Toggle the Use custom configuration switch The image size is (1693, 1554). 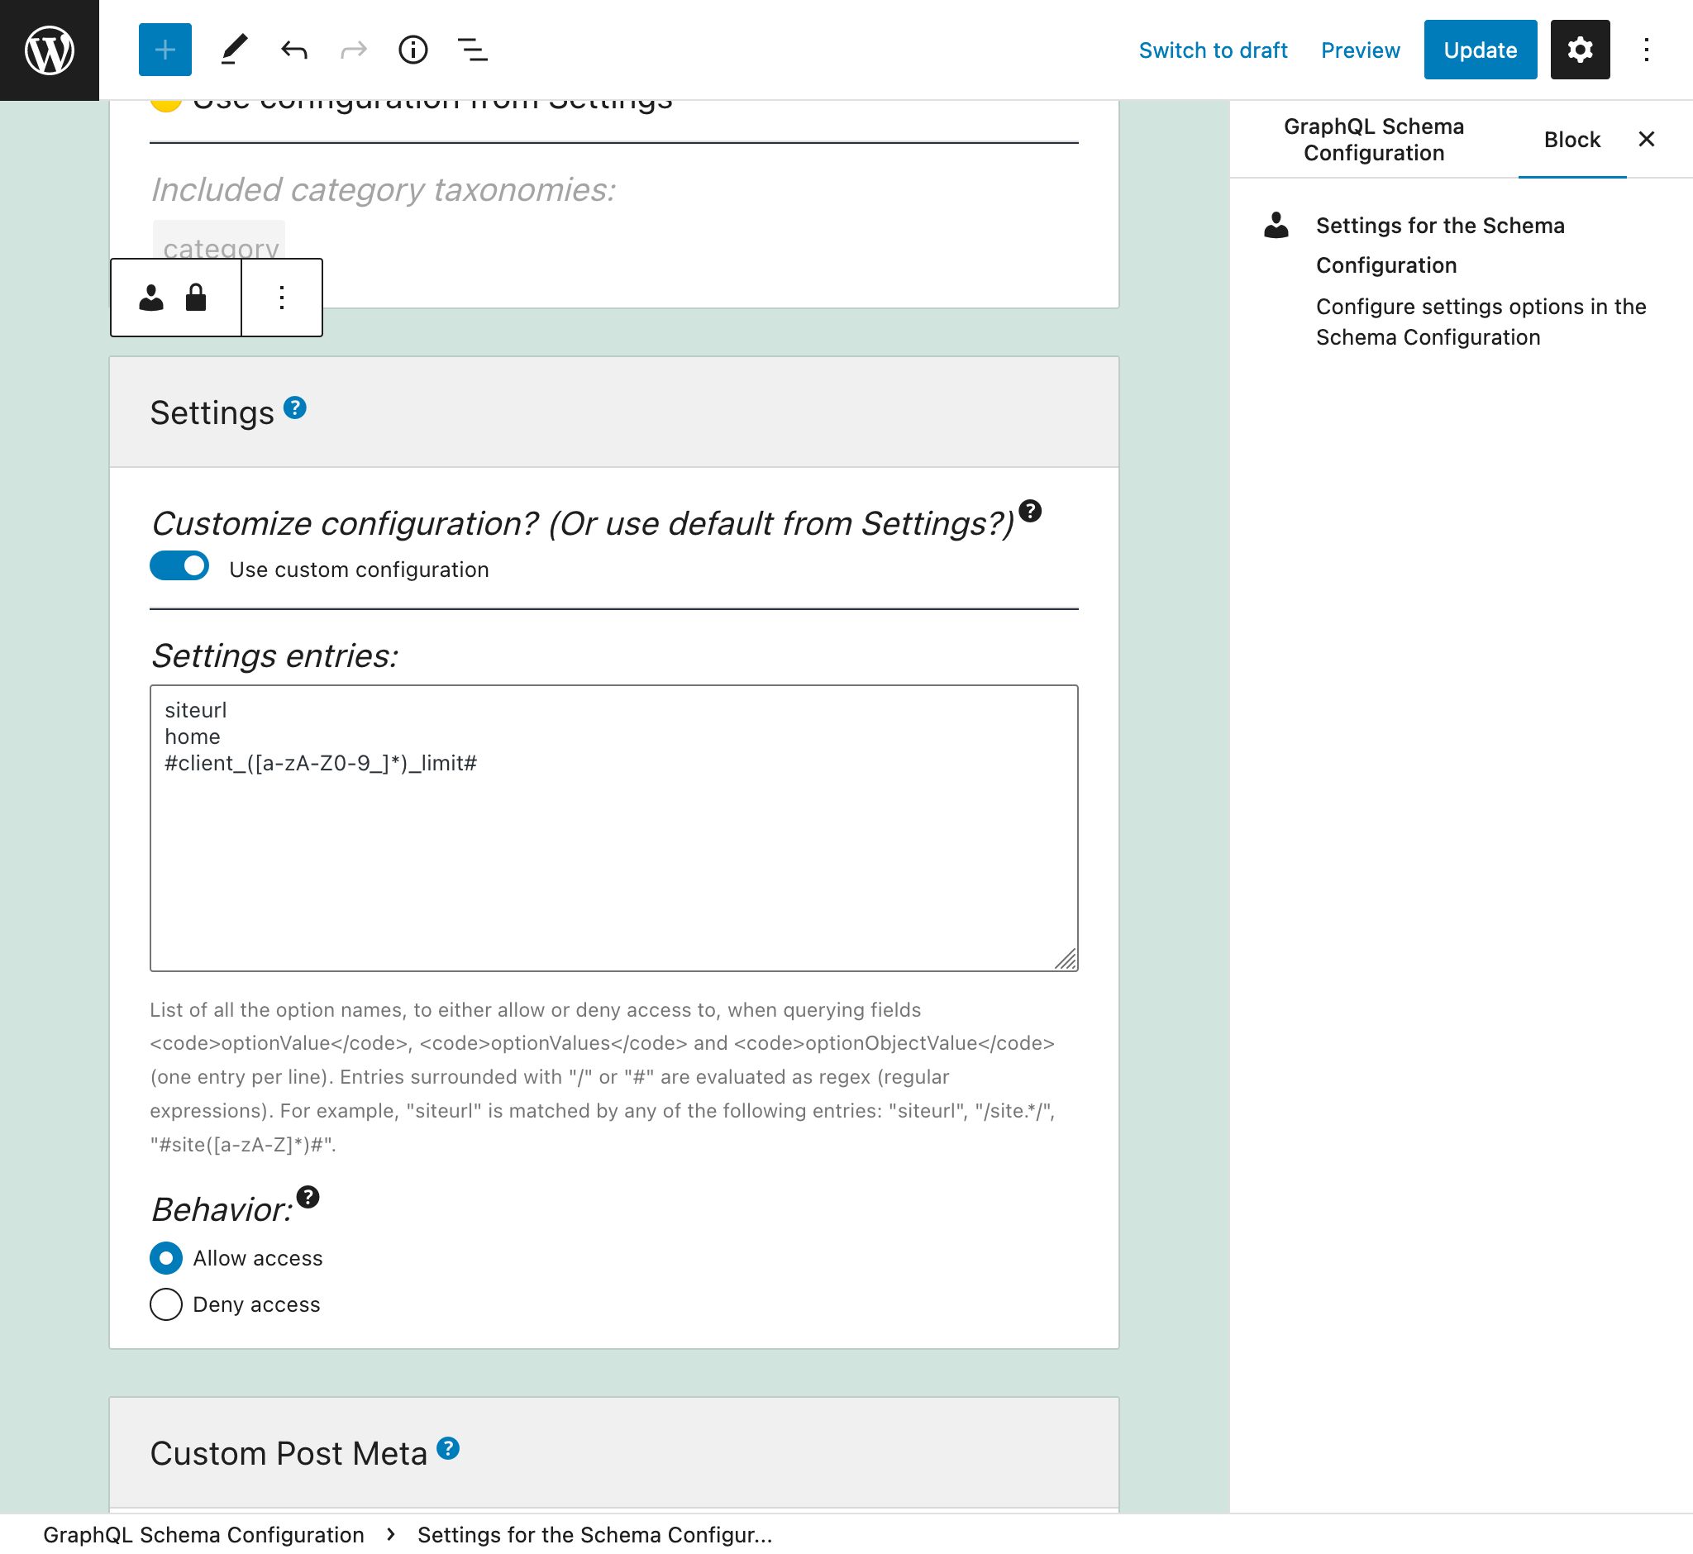coord(179,570)
